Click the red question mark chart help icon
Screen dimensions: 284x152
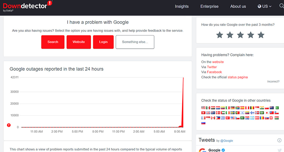tap(9, 125)
